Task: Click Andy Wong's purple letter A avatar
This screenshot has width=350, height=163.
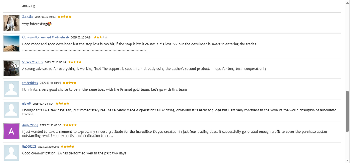Action: coord(11,131)
